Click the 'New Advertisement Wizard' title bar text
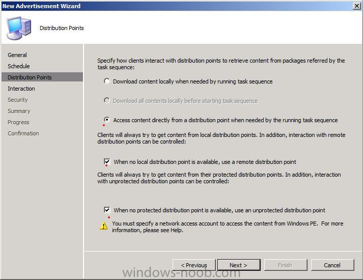This screenshot has width=363, height=280. point(41,6)
